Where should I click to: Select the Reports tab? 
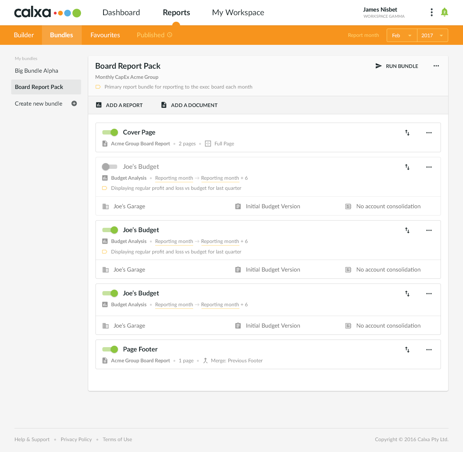[x=177, y=12]
